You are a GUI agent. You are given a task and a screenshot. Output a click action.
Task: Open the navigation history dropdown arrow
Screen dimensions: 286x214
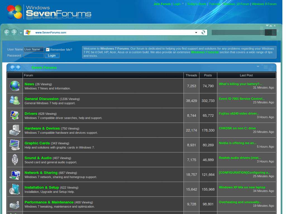21,33
